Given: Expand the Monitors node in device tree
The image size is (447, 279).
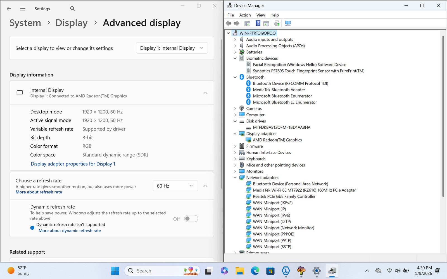Looking at the screenshot, I should (235, 171).
